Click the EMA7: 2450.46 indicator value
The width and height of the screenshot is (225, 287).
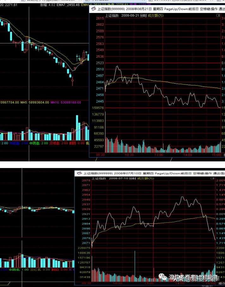tap(68, 5)
